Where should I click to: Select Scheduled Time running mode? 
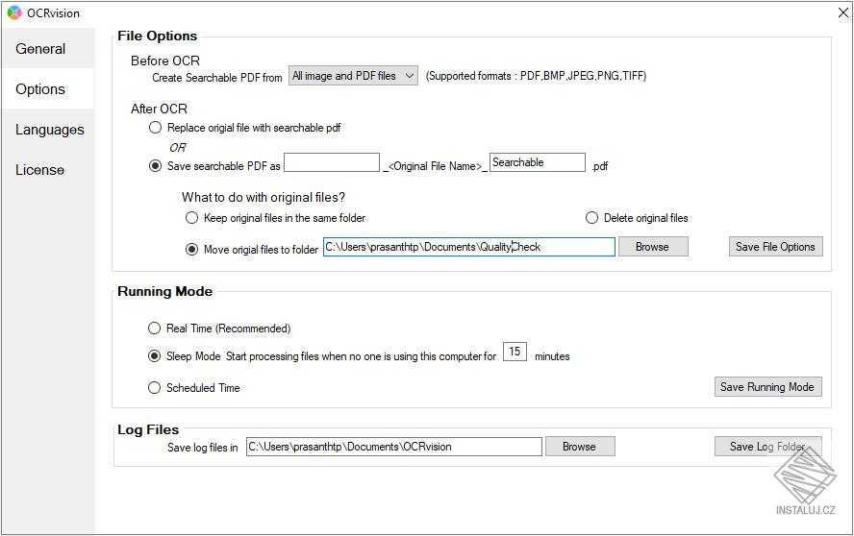tap(155, 388)
